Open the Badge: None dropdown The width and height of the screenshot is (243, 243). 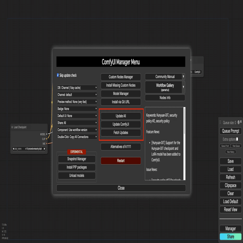point(77,109)
